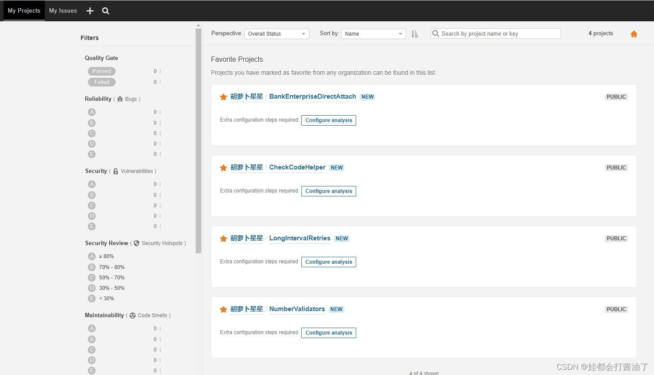Screen dimensions: 654x375
Task: Focus the search by project name field
Action: click(x=495, y=34)
